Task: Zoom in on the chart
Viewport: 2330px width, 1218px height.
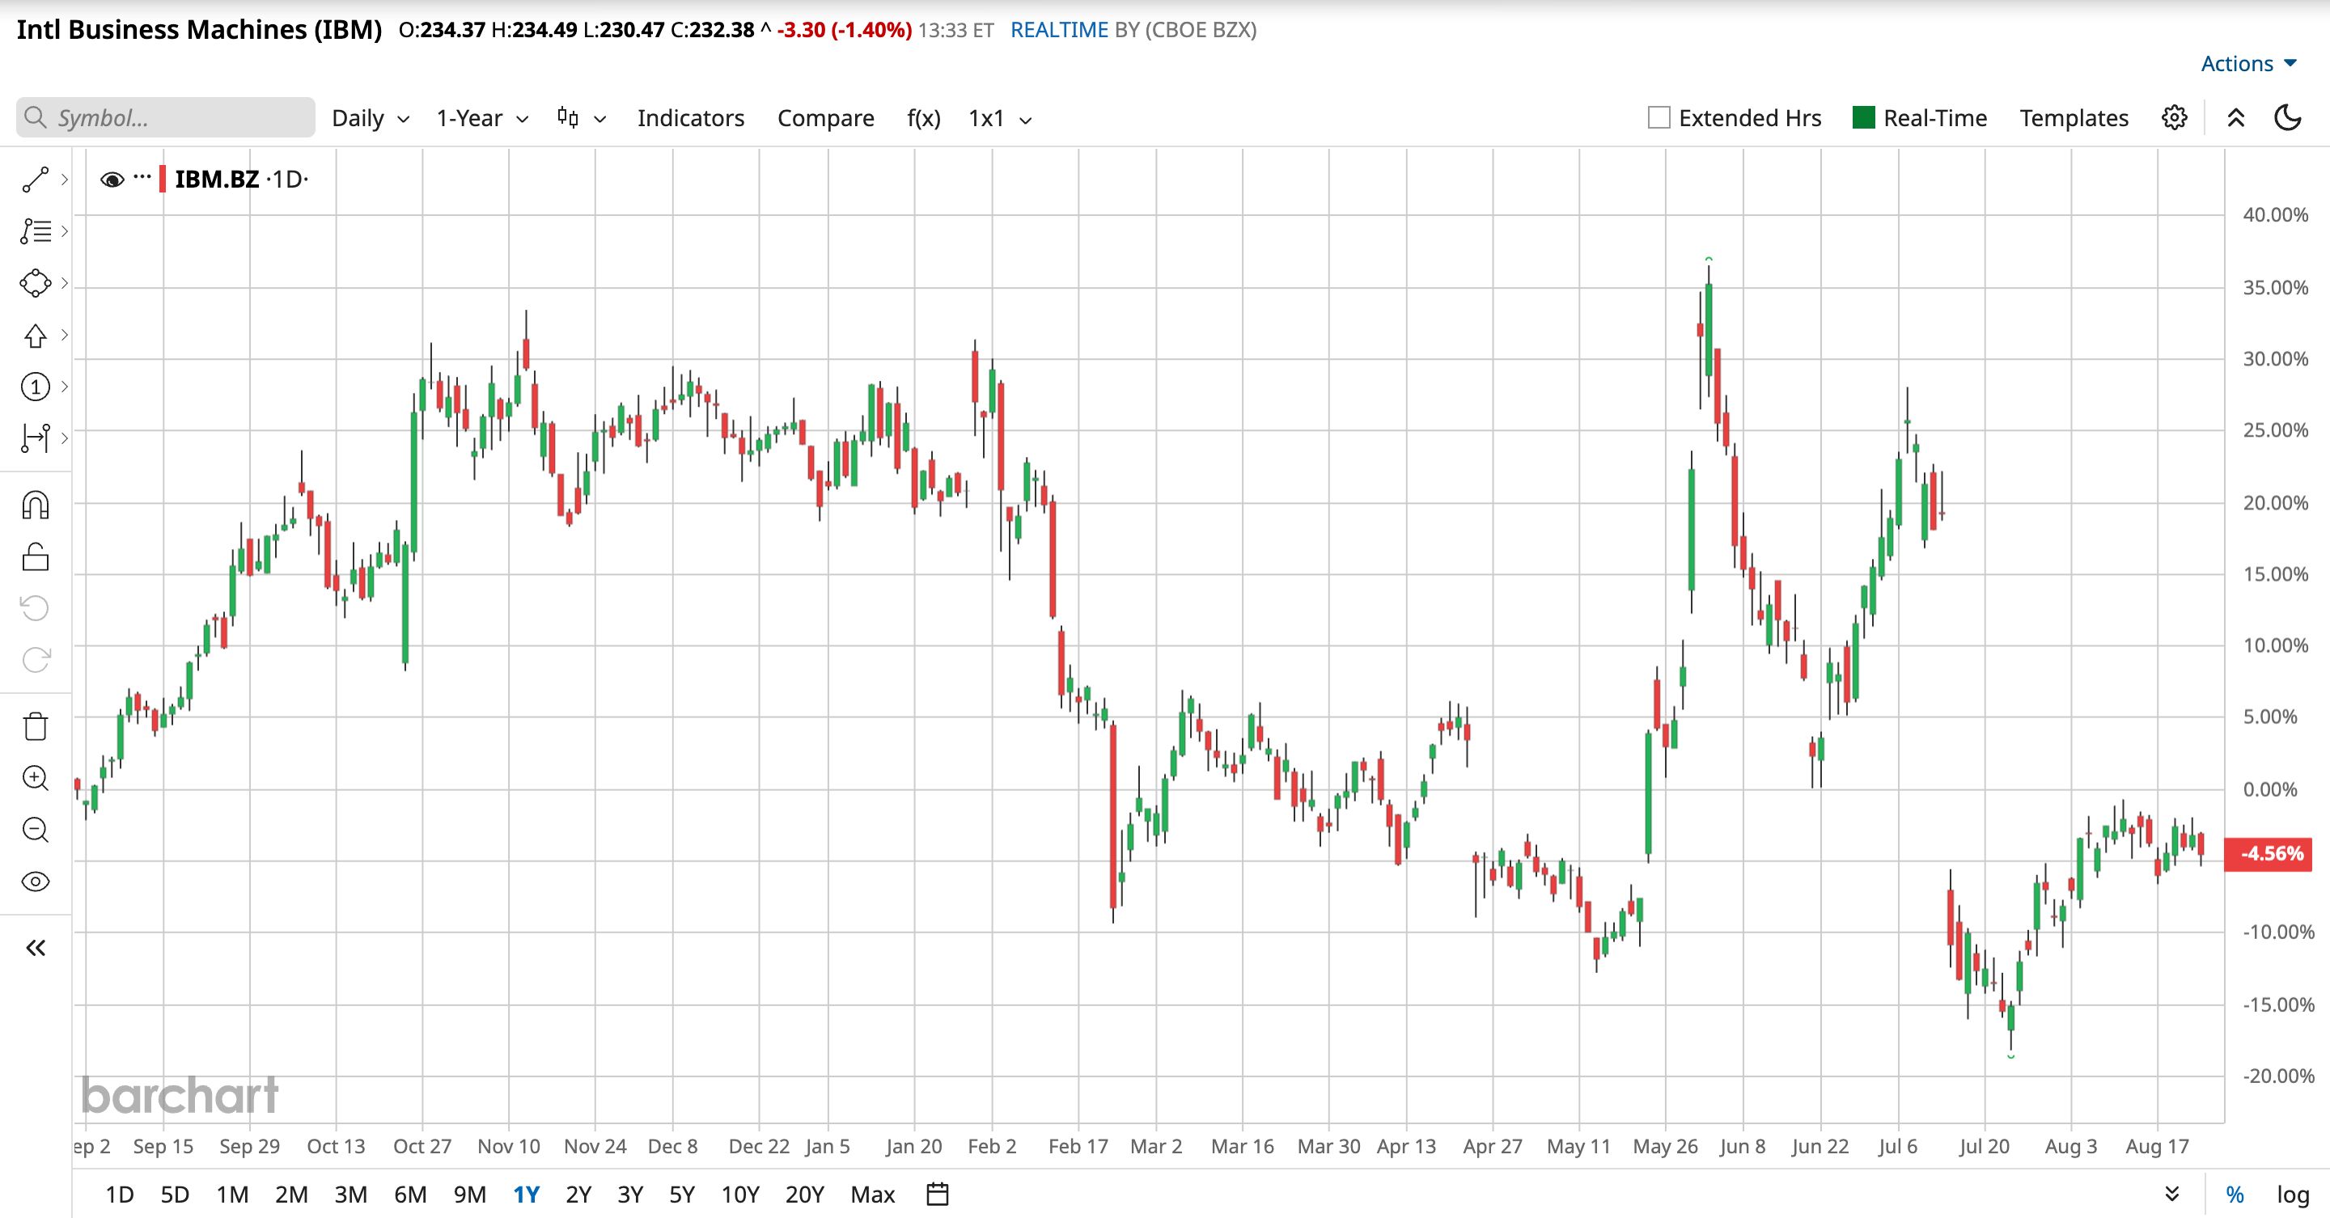Action: tap(36, 779)
